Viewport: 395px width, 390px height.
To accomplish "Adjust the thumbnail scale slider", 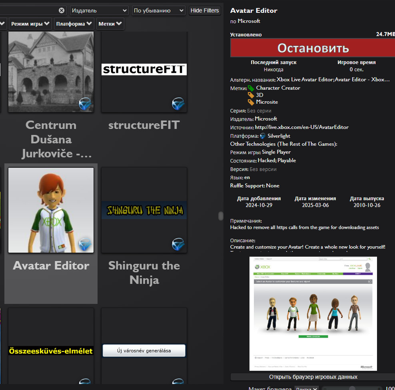I will tap(352, 388).
